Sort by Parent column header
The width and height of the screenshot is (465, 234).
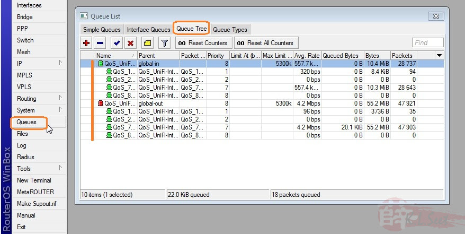[x=159, y=56]
